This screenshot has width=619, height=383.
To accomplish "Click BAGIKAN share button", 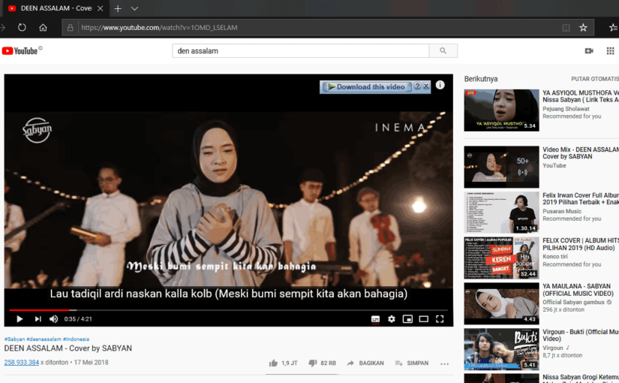I will [365, 363].
